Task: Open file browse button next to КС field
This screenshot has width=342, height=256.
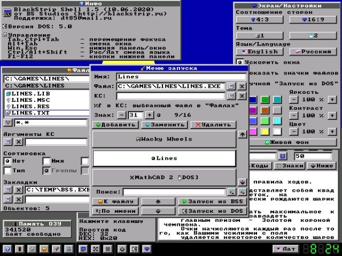Action: [231, 96]
